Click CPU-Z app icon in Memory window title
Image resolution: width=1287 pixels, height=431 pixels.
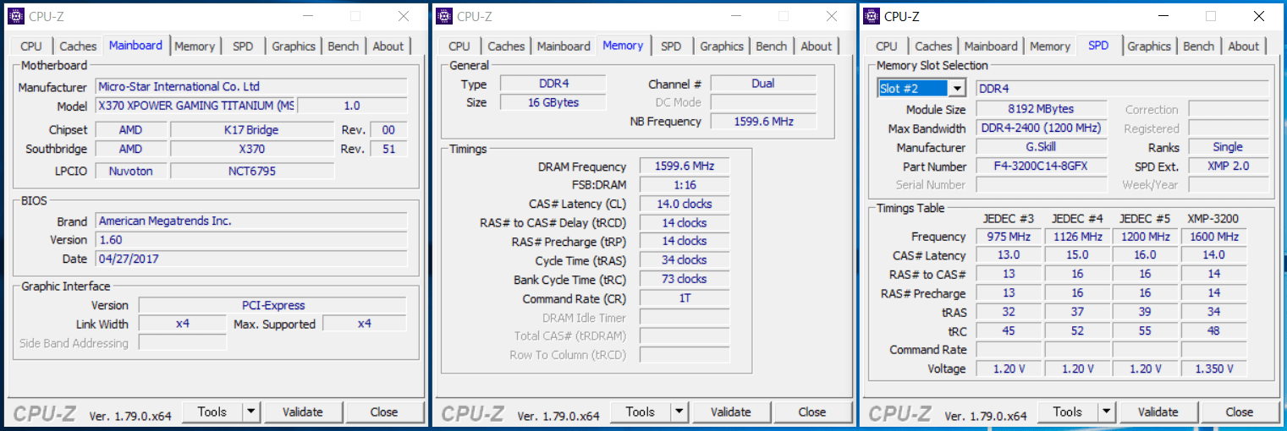click(444, 16)
